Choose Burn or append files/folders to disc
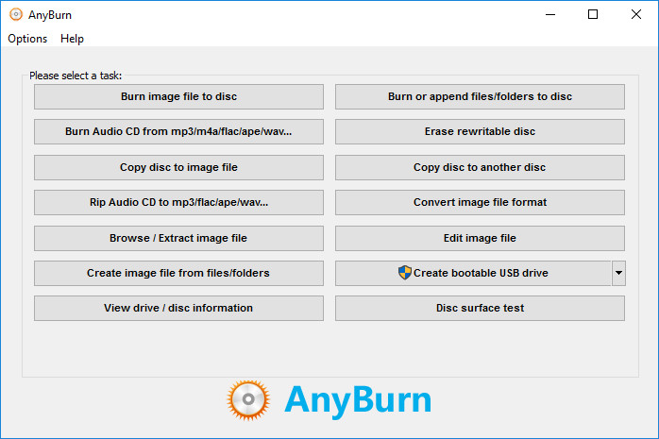The height and width of the screenshot is (439, 659). (x=480, y=96)
